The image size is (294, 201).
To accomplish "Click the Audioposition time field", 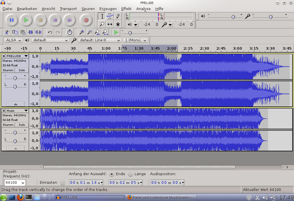I will 167,183.
